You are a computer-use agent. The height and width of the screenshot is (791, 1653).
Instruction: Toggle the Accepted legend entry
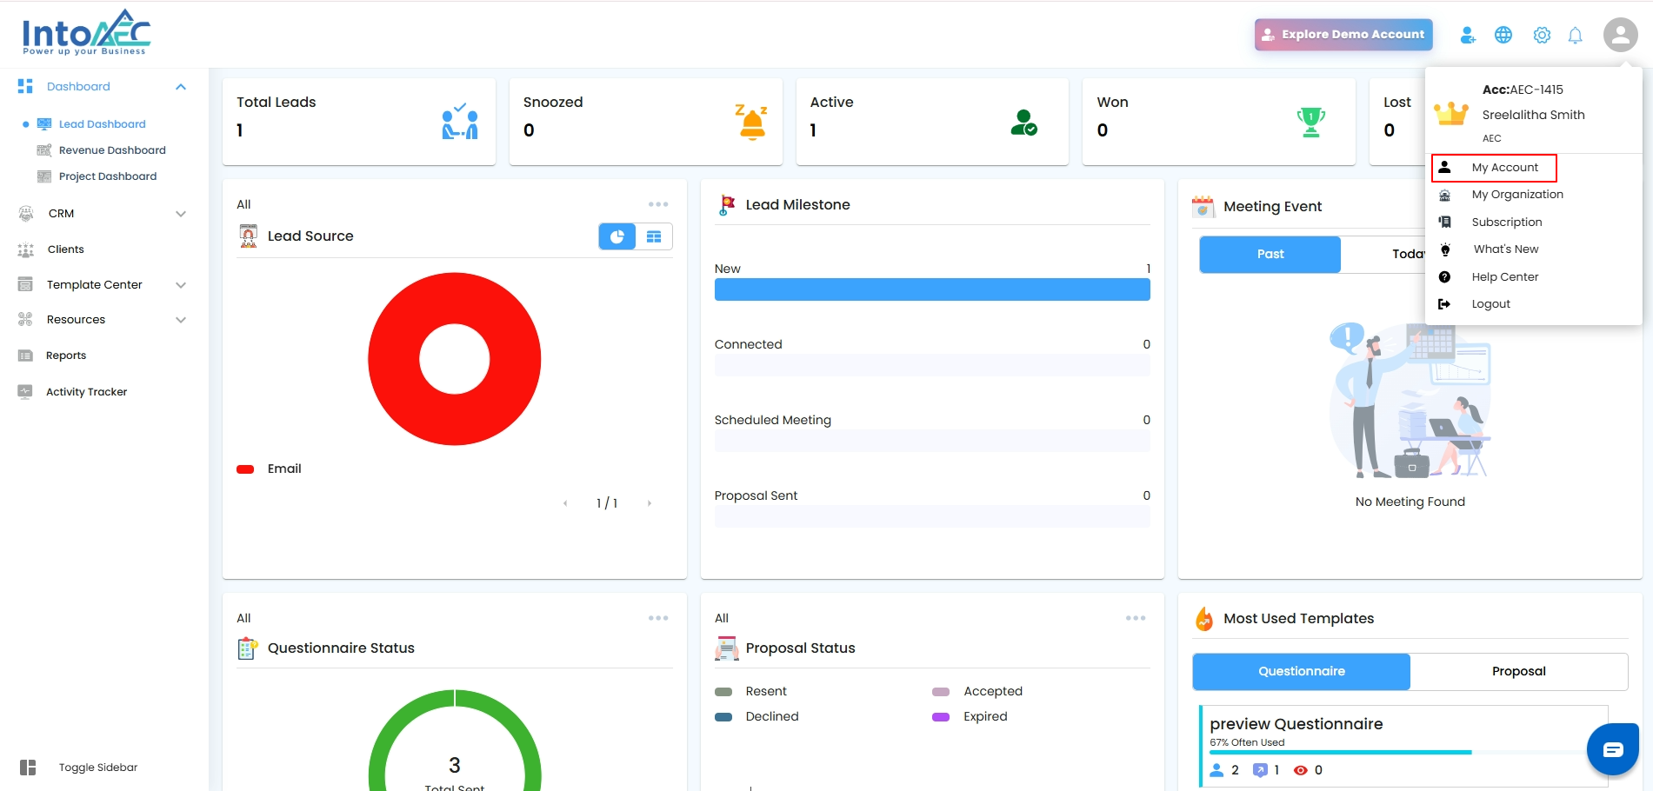(x=977, y=692)
